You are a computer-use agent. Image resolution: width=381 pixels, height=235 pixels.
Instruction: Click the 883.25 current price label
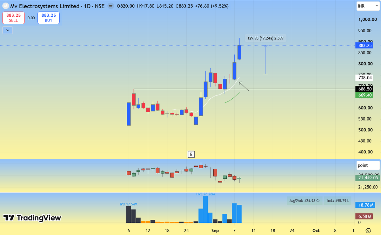point(365,45)
